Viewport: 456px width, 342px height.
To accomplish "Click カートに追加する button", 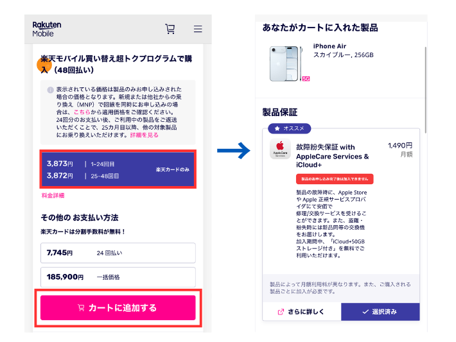I will click(118, 308).
